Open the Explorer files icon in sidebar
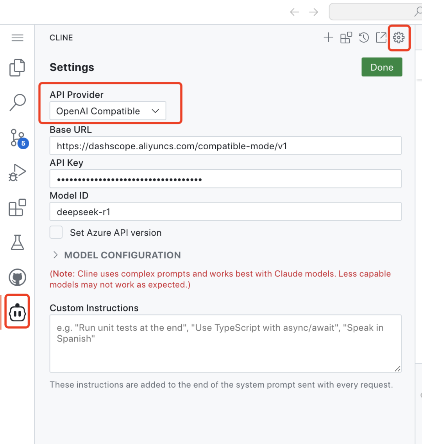 (17, 68)
